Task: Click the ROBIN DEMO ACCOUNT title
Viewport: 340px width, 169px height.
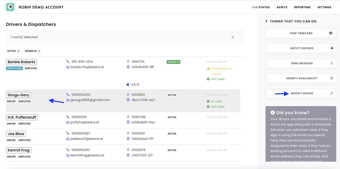Action: [41, 7]
